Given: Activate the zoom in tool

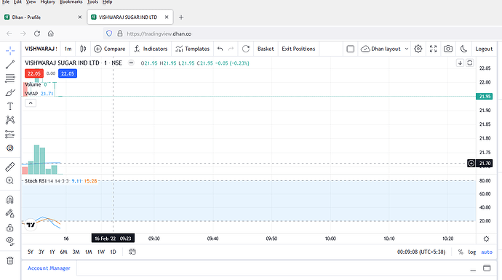Looking at the screenshot, I should tap(10, 180).
